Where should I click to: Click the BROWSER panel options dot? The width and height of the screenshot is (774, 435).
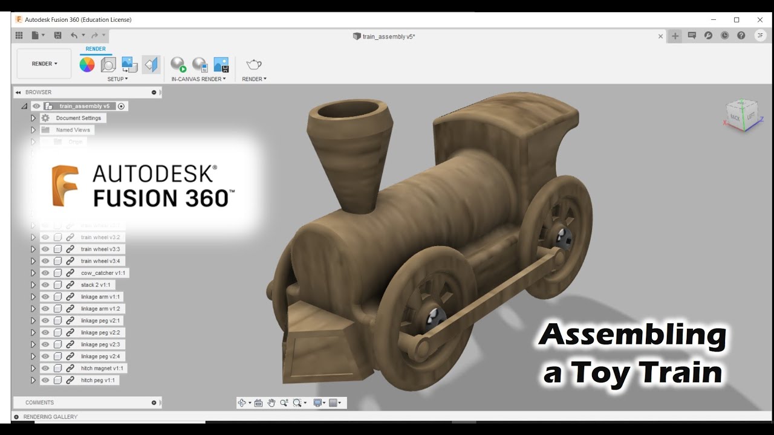(154, 92)
